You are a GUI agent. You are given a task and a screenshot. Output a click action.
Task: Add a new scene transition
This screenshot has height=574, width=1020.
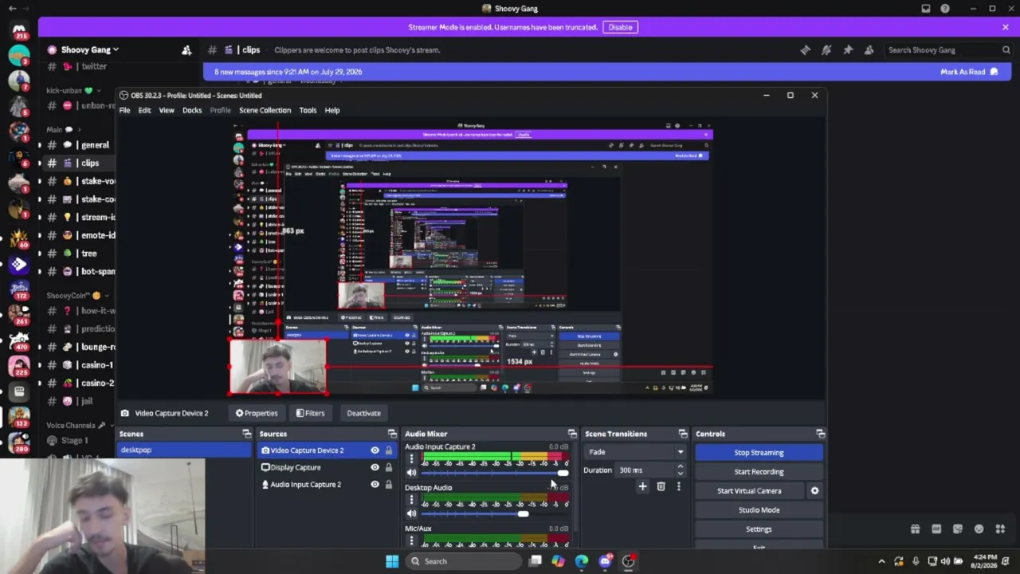point(642,486)
